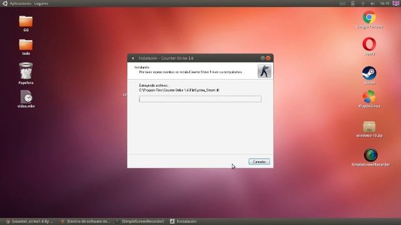Open the Lugares menu

click(41, 4)
